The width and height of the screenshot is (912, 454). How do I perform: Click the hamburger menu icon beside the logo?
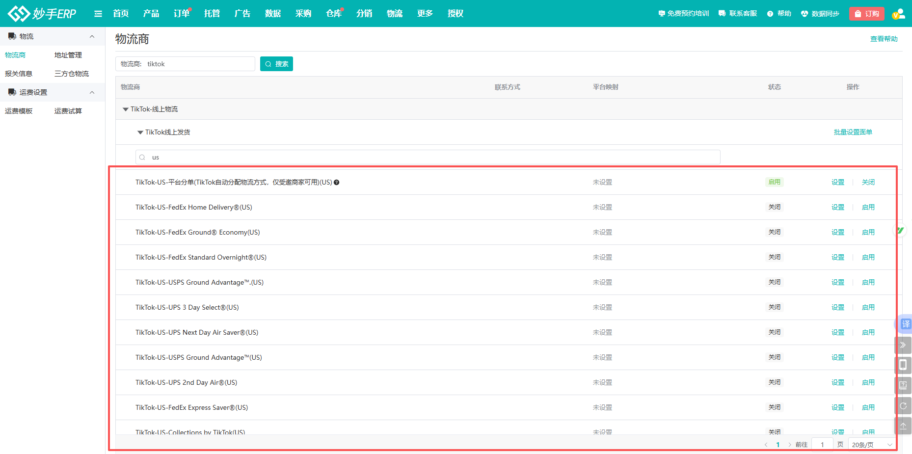[98, 14]
